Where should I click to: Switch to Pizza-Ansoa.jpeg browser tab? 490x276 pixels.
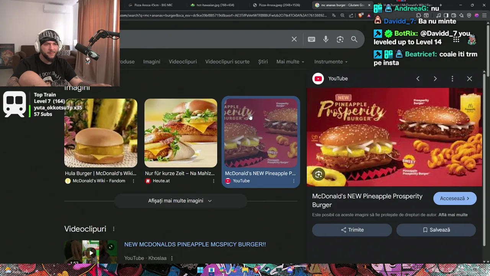click(x=278, y=5)
